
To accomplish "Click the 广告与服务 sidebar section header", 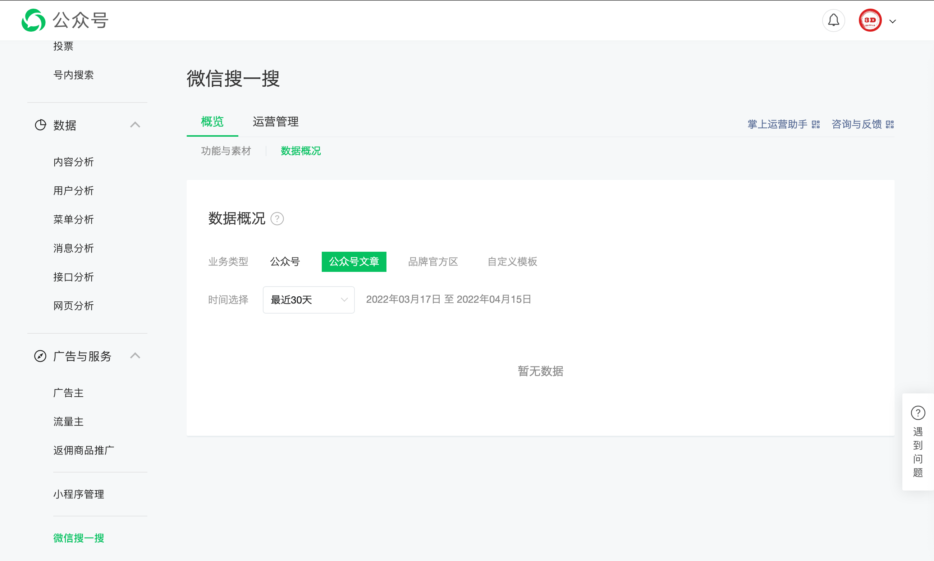I will [x=87, y=356].
